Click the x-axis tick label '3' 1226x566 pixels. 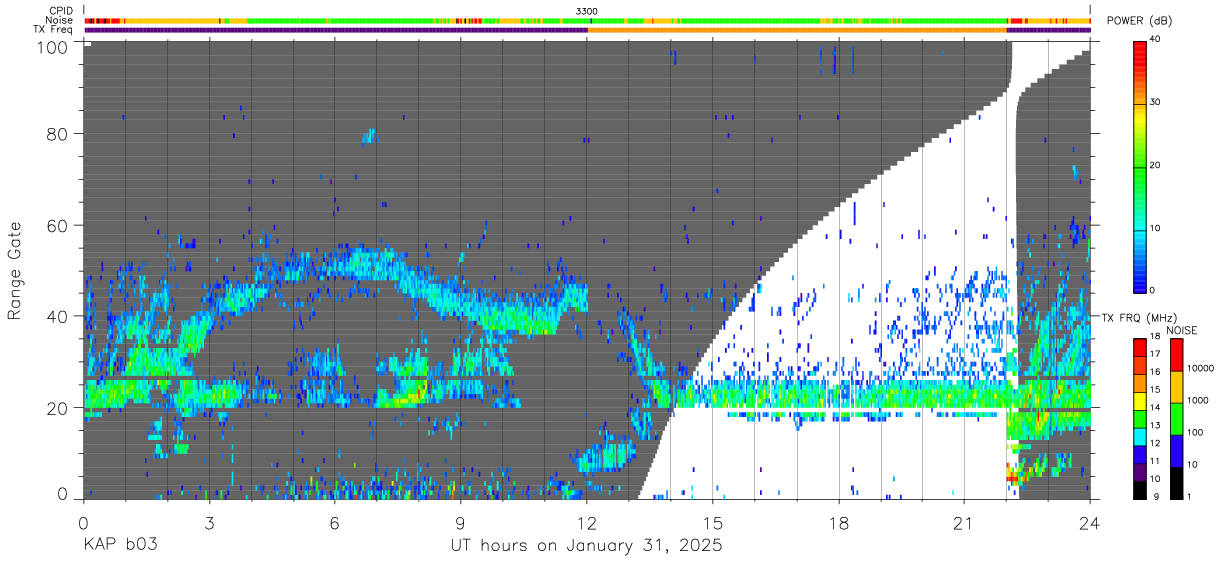209,522
